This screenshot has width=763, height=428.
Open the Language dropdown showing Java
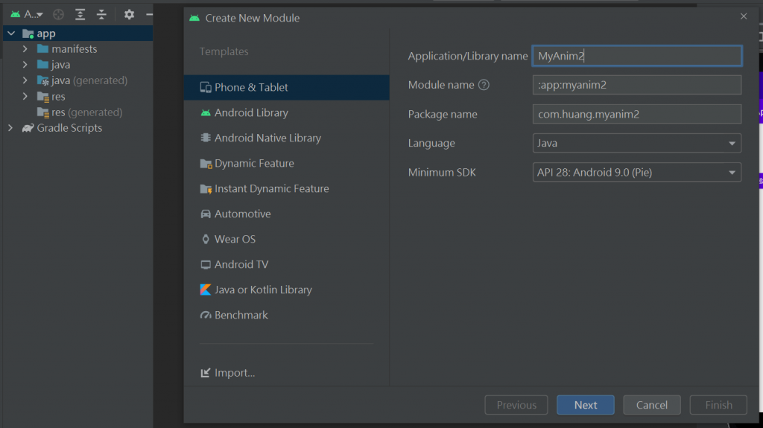coord(637,143)
